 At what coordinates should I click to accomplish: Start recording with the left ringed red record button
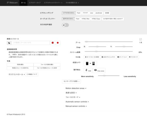coord(53,43)
